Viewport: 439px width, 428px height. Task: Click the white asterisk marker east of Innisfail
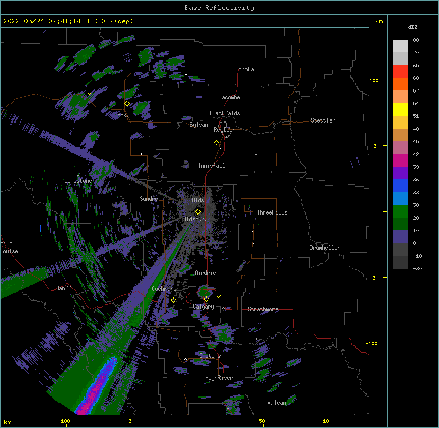tap(256, 154)
